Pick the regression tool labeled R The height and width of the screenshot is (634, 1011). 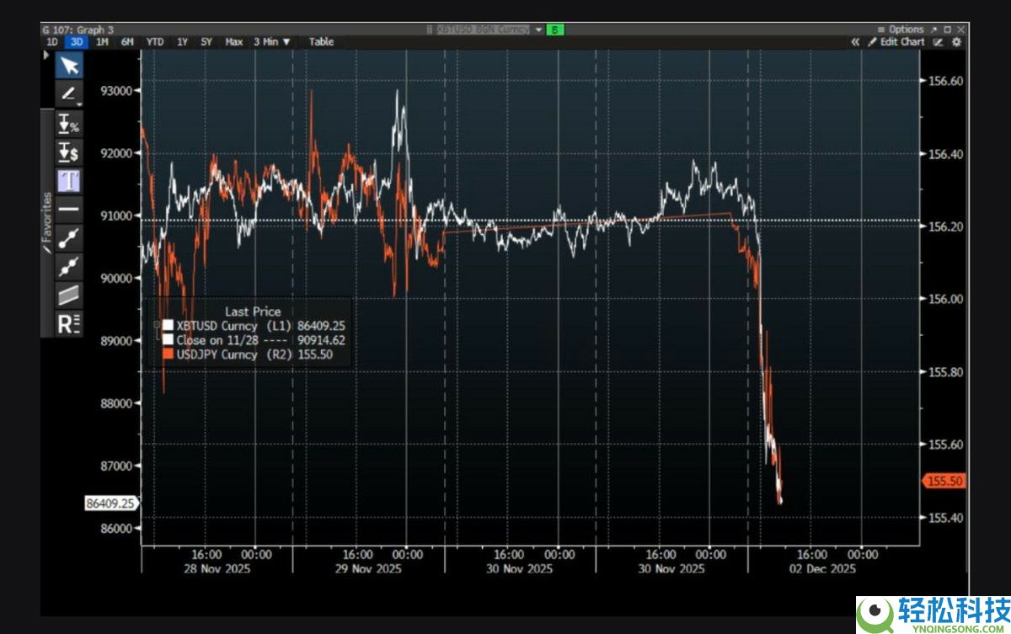68,323
